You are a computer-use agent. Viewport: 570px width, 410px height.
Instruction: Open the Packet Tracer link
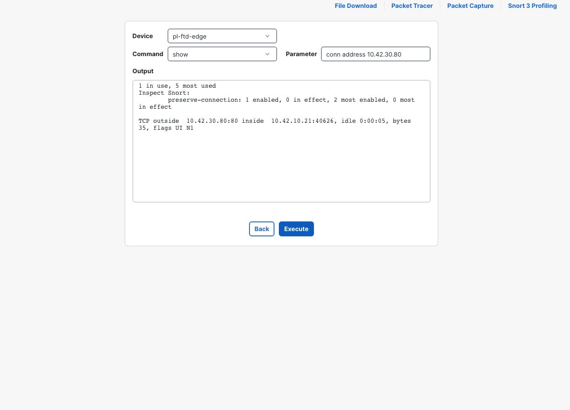pyautogui.click(x=412, y=6)
